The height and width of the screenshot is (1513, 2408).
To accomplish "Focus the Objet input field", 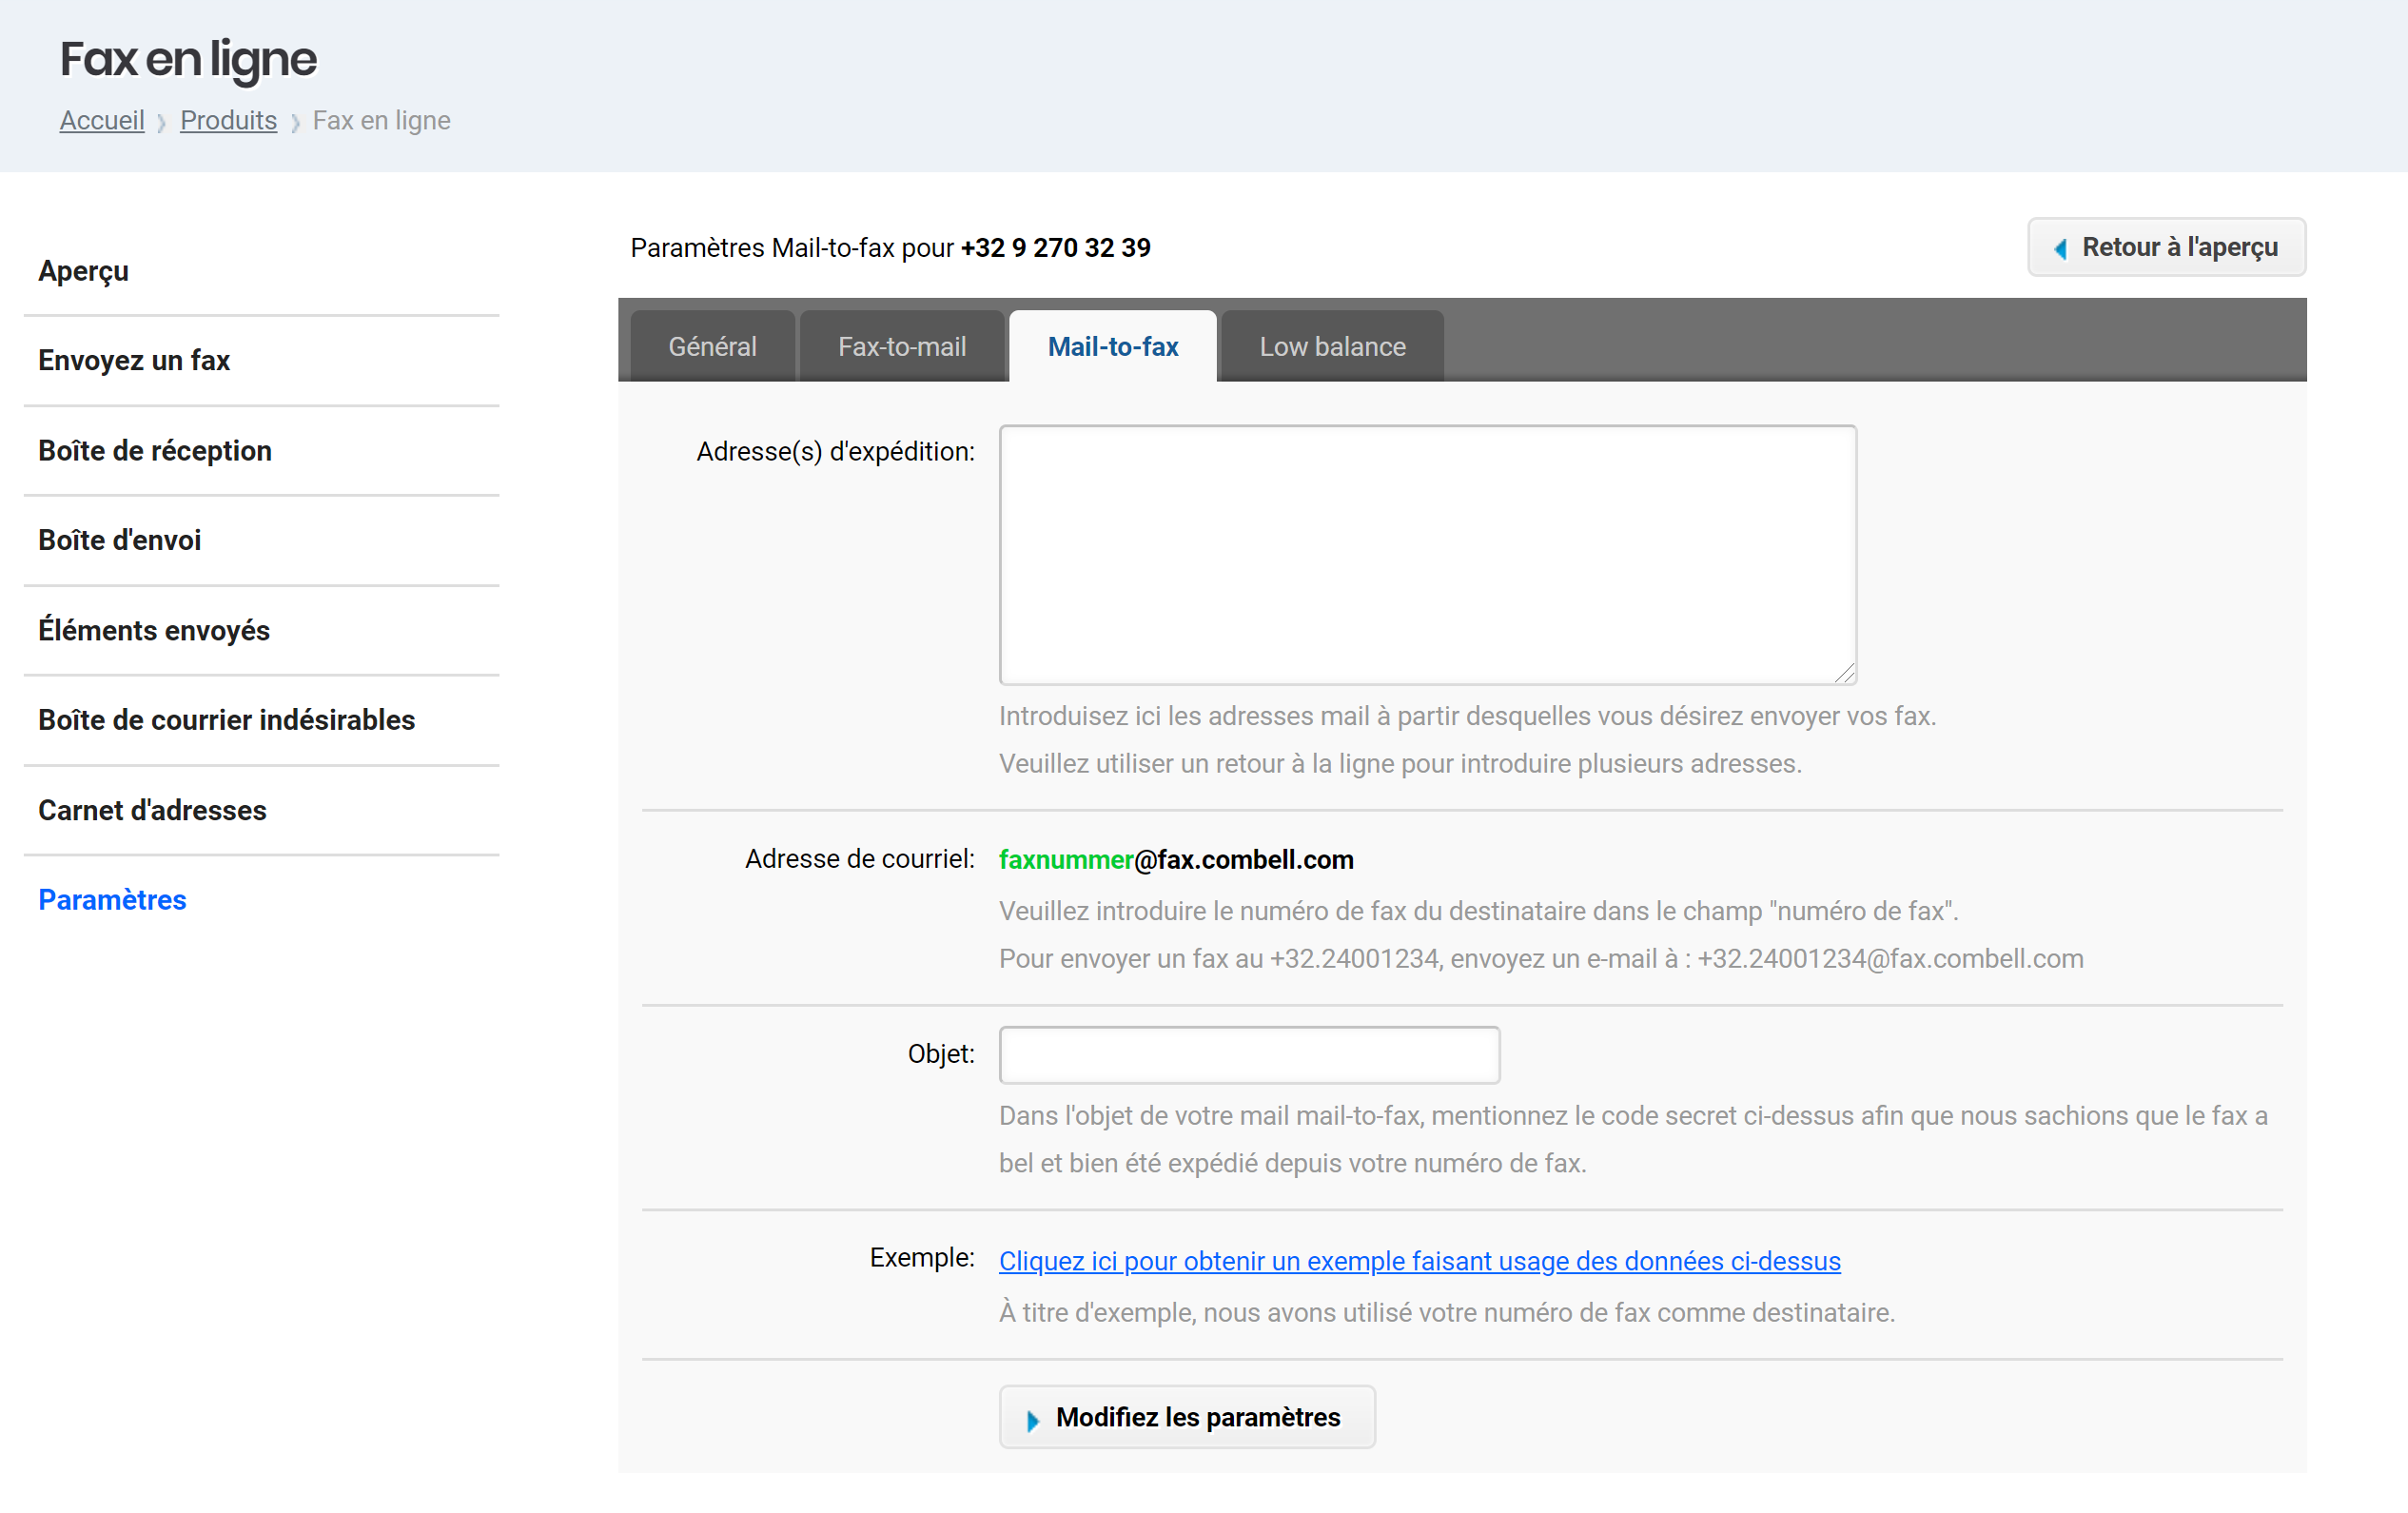I will click(x=1248, y=1055).
